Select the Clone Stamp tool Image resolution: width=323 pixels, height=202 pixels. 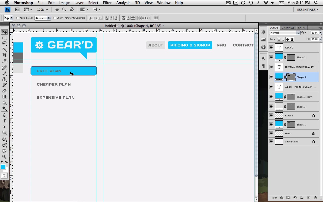point(4,79)
